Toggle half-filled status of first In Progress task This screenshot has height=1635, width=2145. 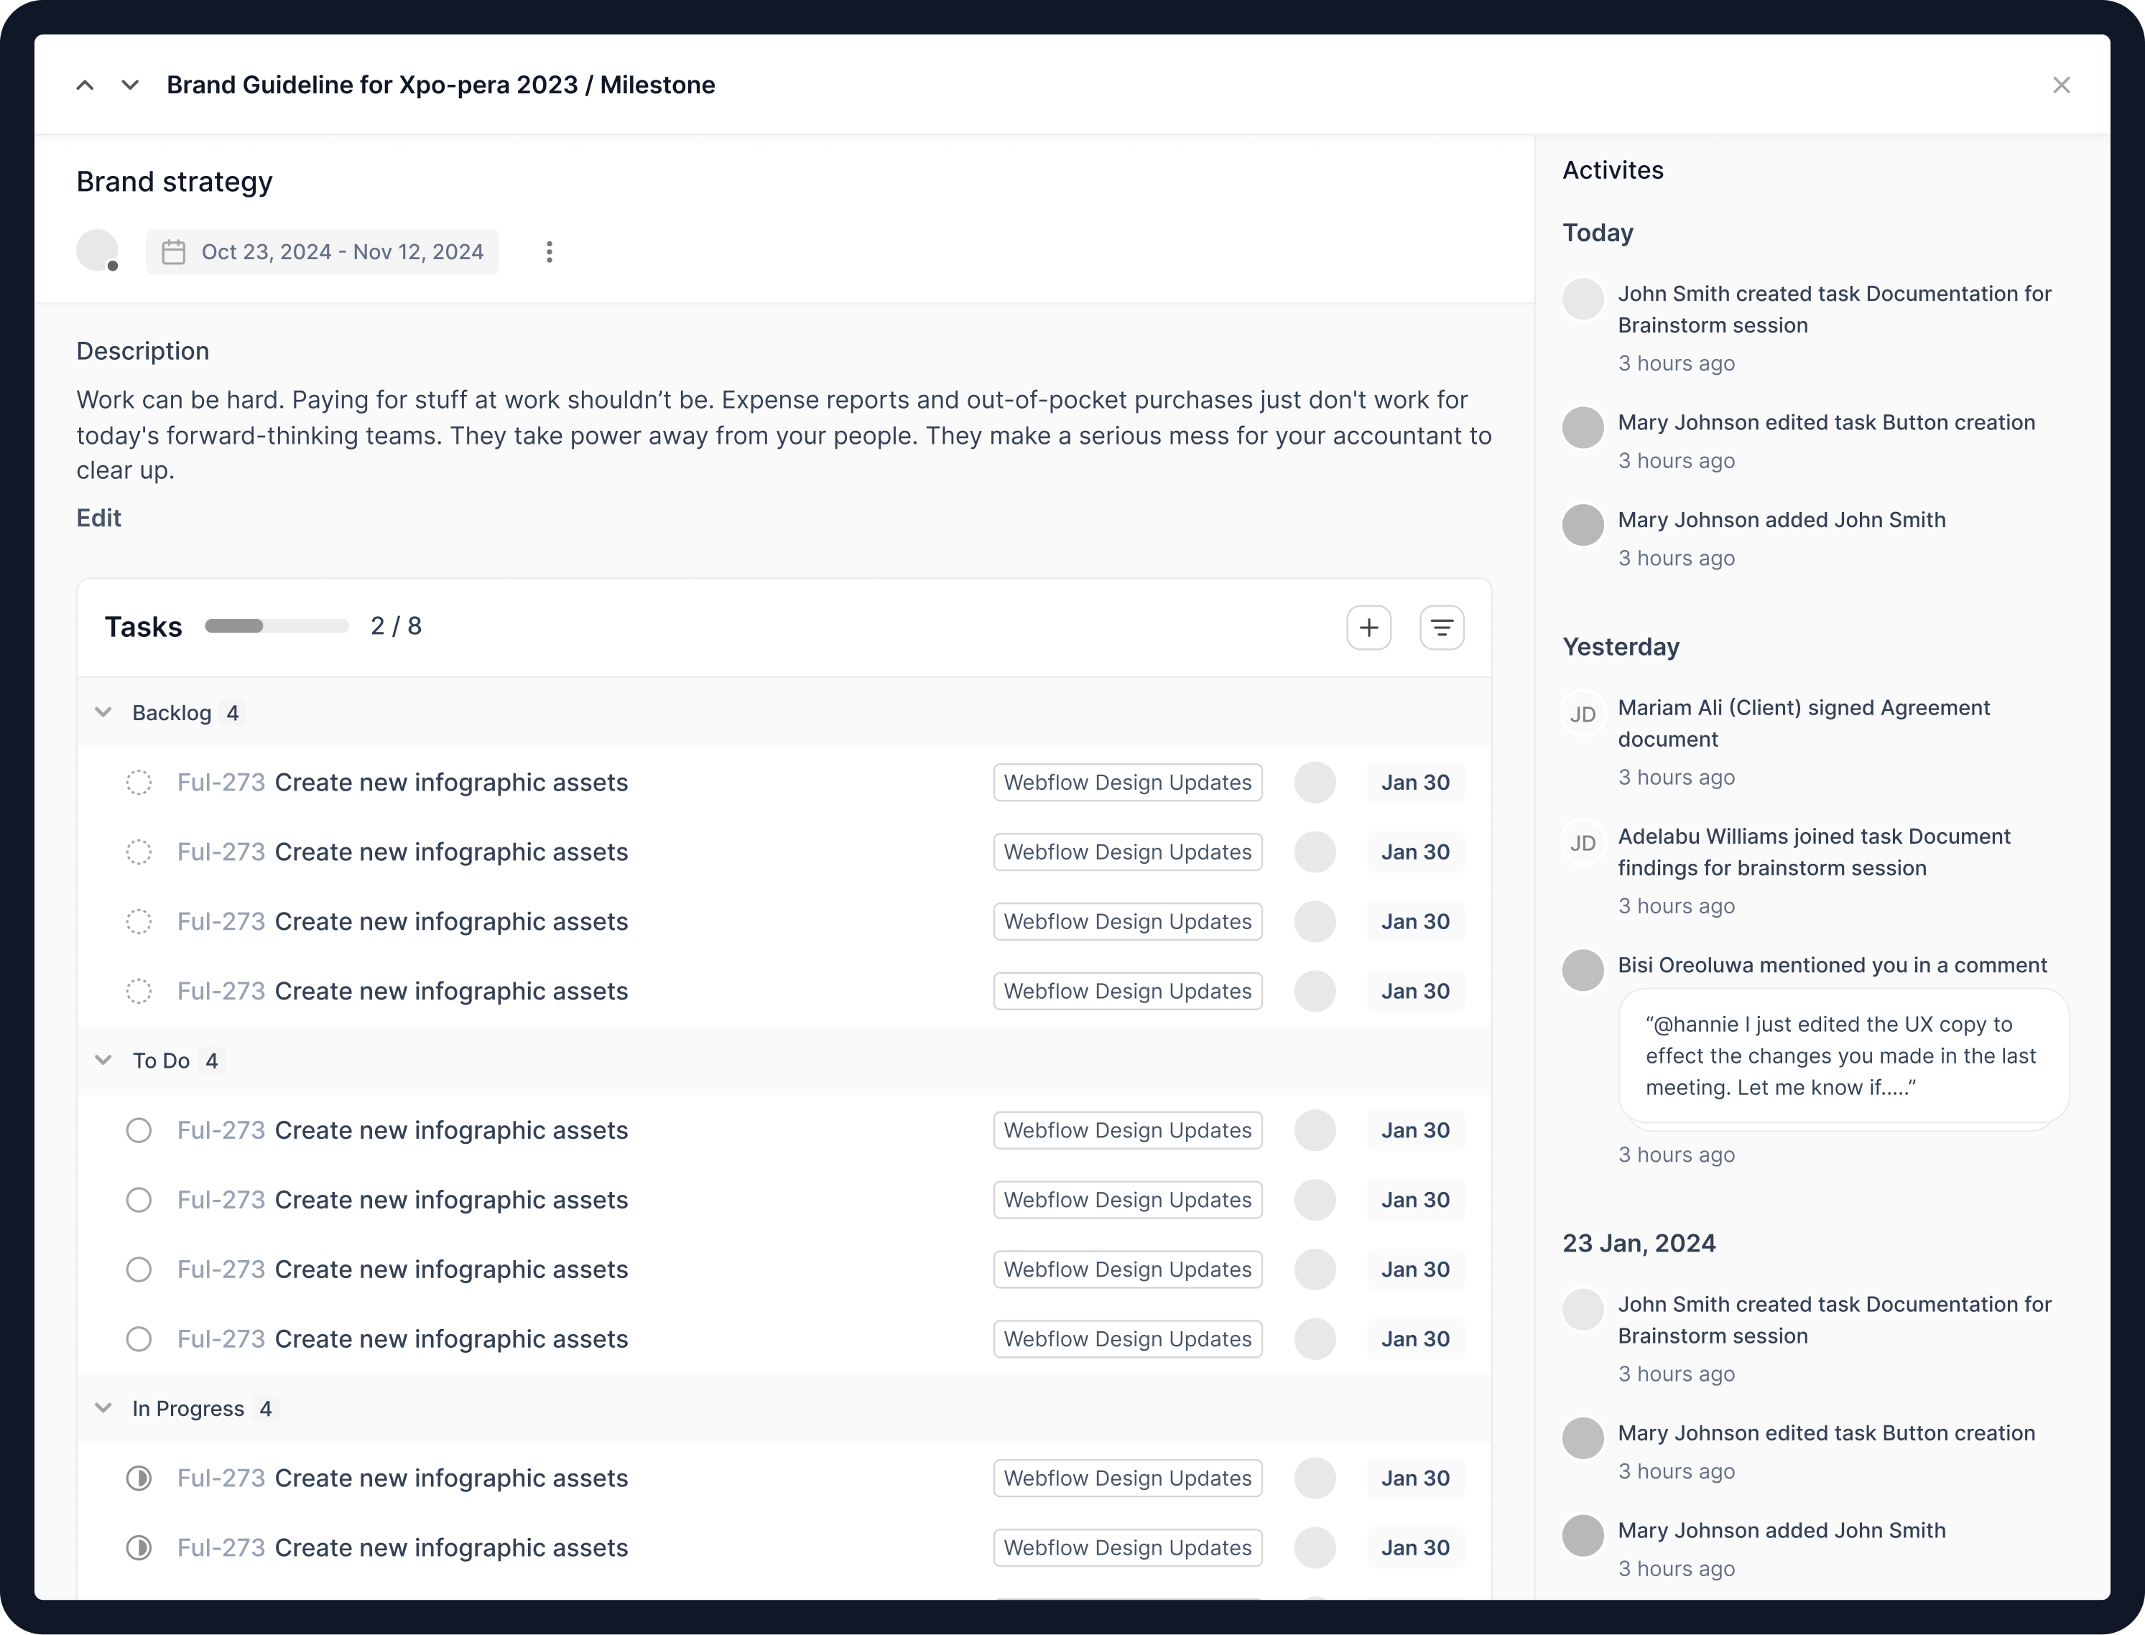(x=139, y=1478)
